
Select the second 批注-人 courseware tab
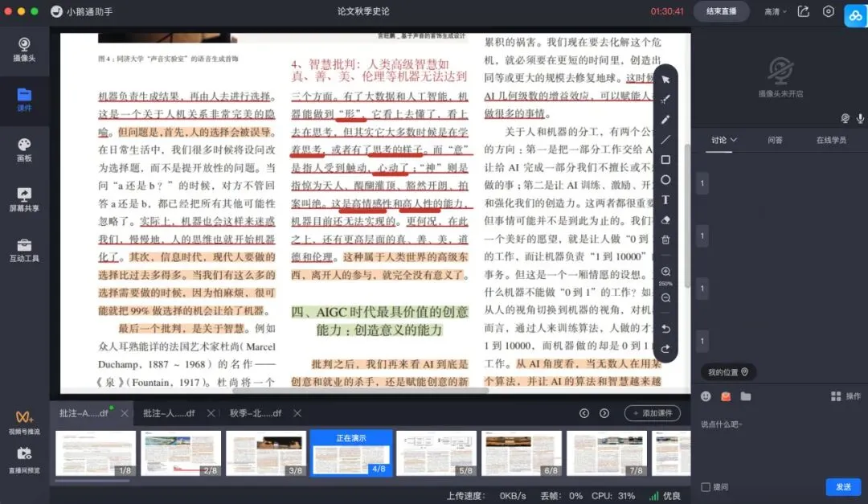[169, 413]
